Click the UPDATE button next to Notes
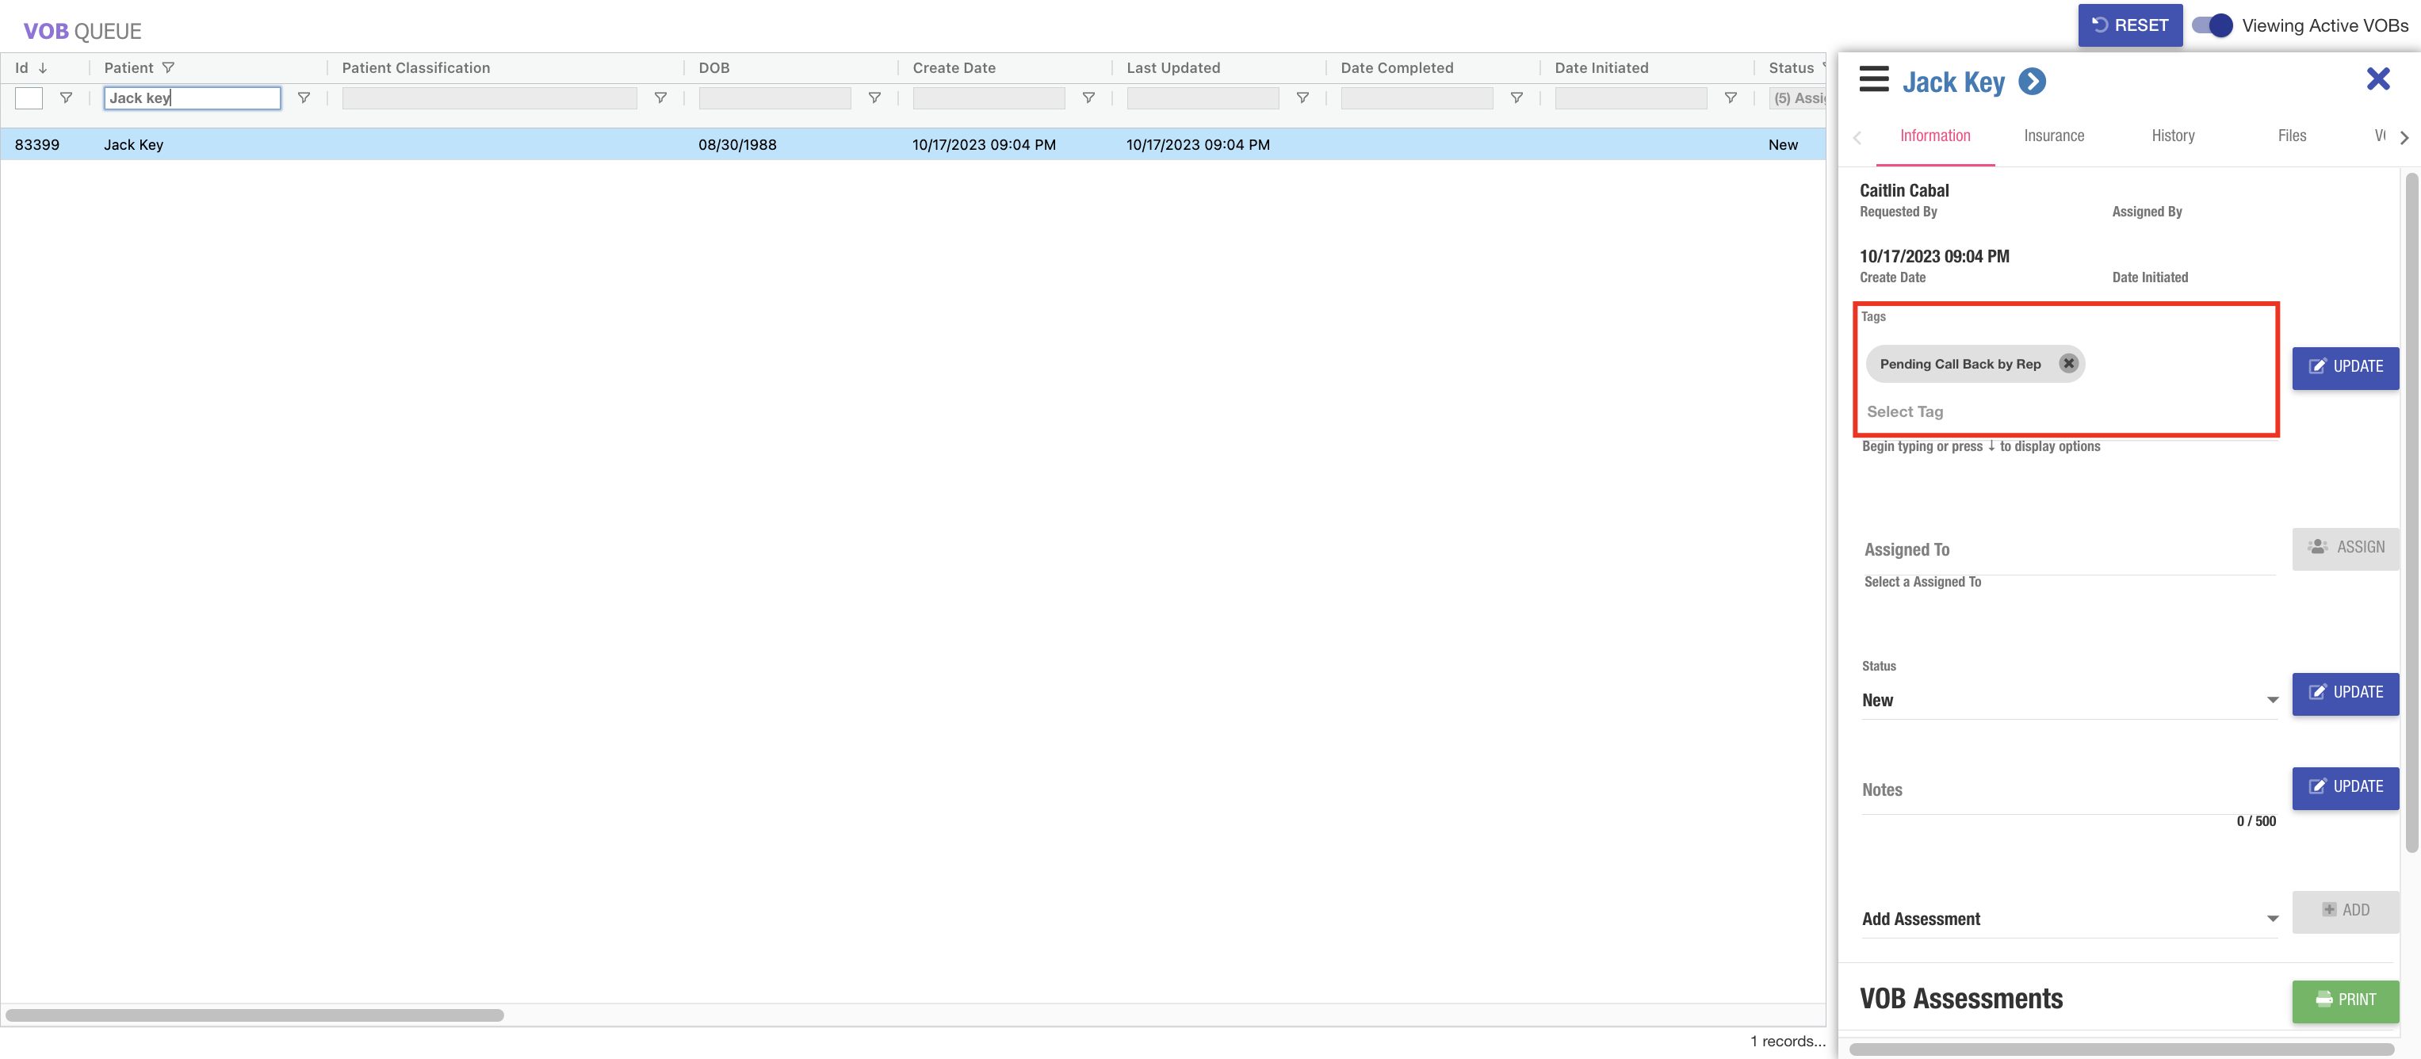This screenshot has width=2421, height=1059. tap(2345, 786)
